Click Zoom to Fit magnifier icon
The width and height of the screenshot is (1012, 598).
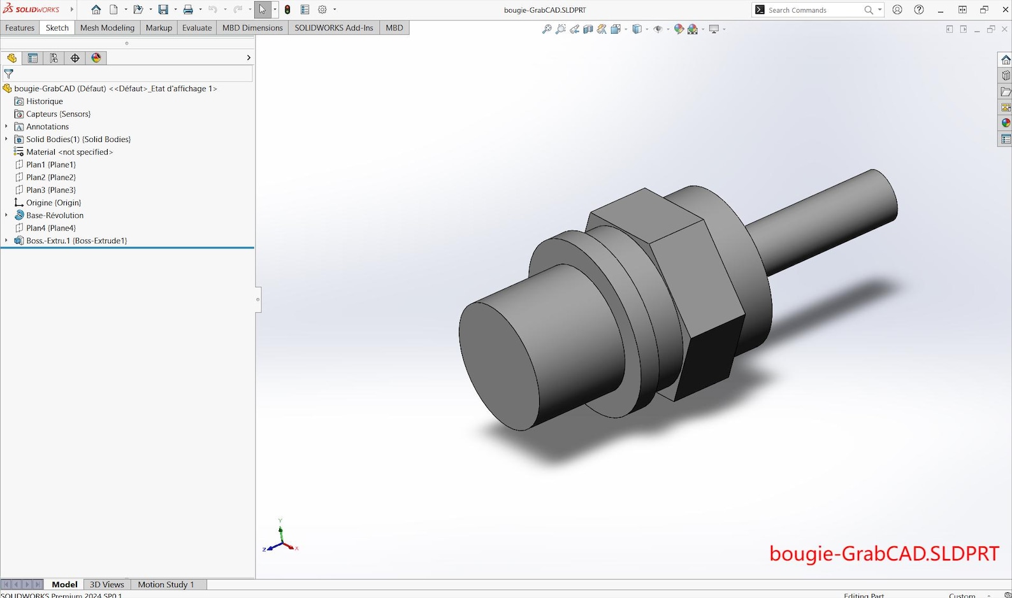tap(547, 29)
